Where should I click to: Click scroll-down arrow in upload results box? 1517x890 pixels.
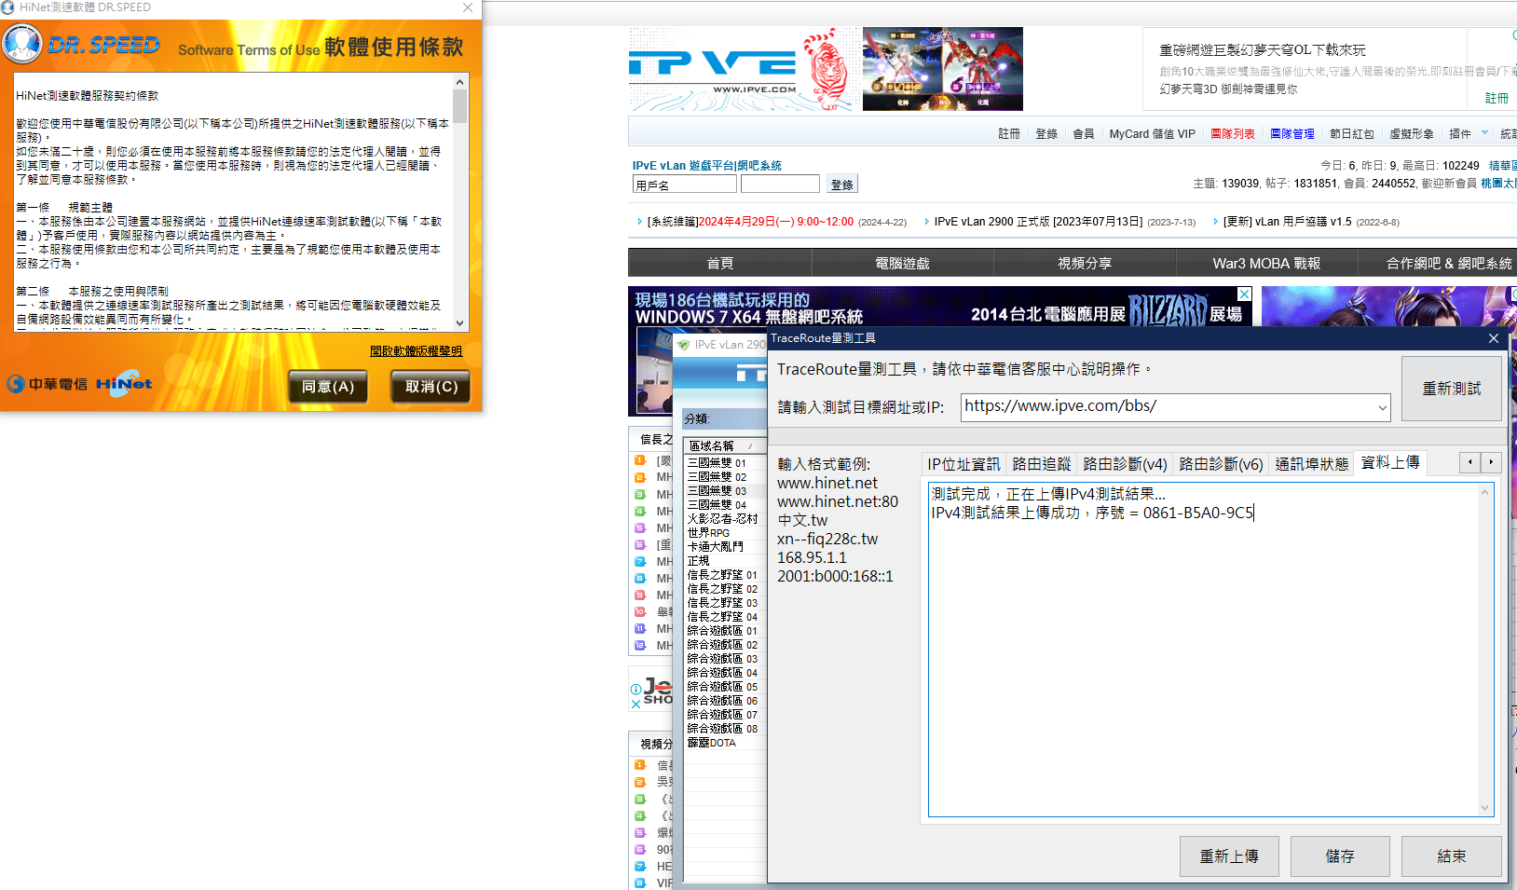coord(1484,808)
